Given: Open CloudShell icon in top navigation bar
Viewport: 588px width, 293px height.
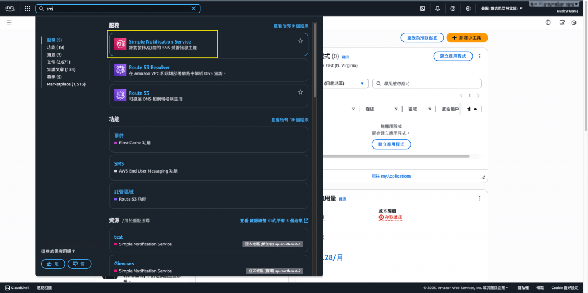Looking at the screenshot, I should 423,9.
